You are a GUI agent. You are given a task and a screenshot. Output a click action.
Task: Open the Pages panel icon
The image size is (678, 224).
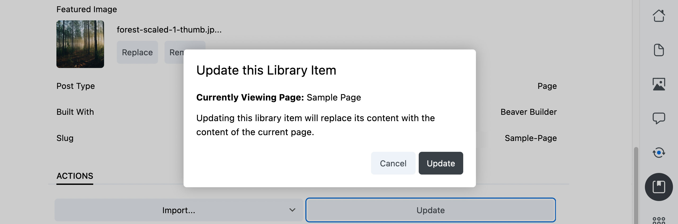(x=659, y=50)
